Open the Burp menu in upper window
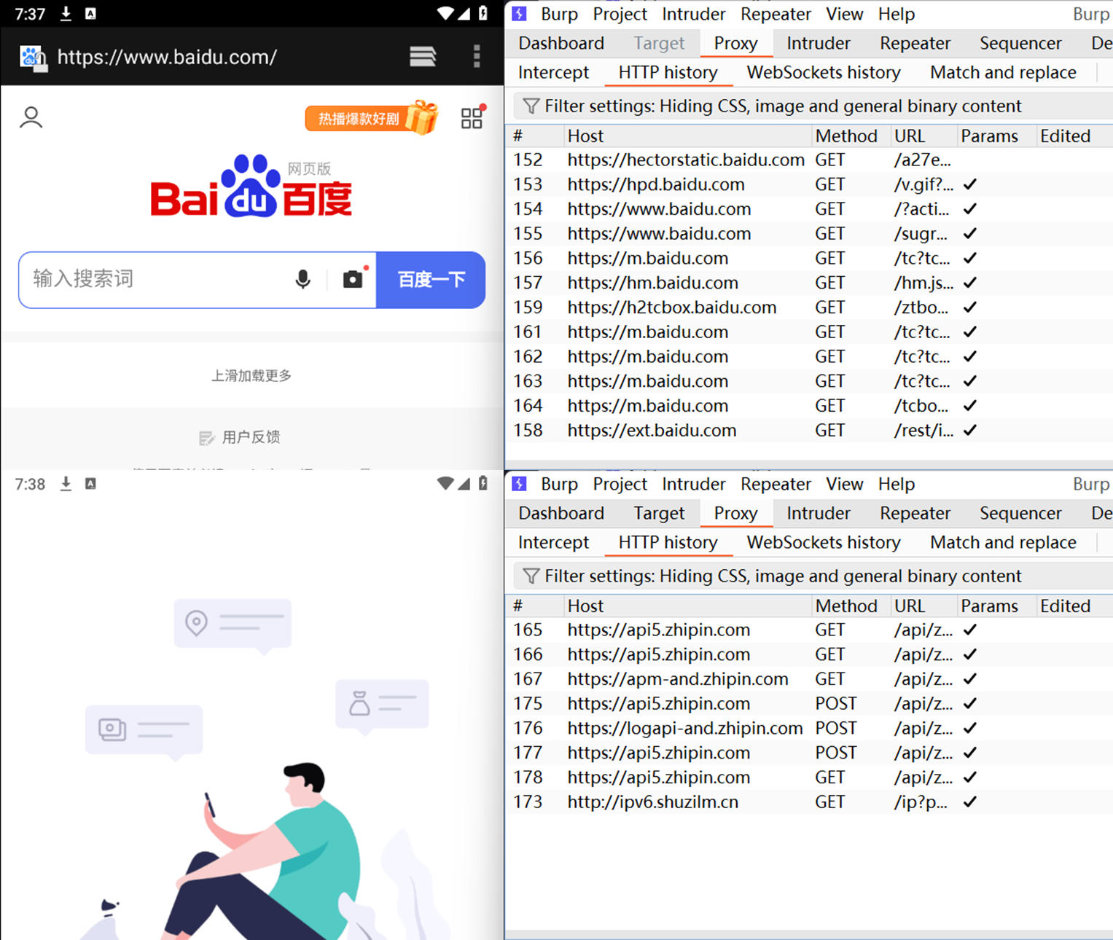 click(559, 14)
